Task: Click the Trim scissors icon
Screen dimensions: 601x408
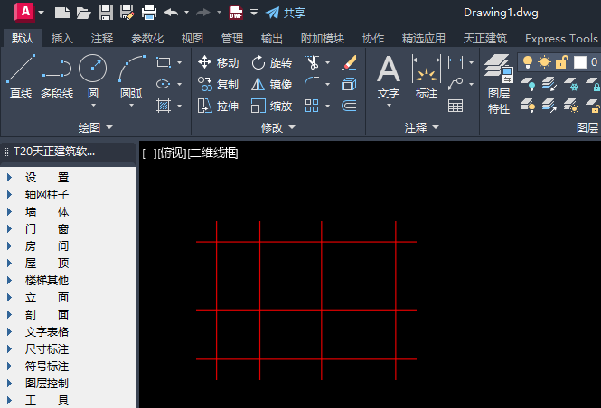Action: [312, 62]
